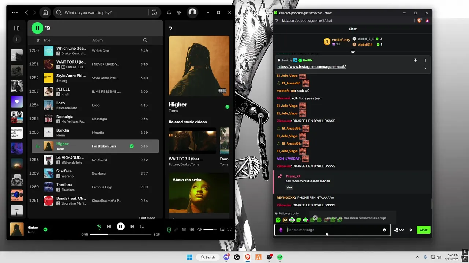Toggle repeat mode

coord(142,226)
